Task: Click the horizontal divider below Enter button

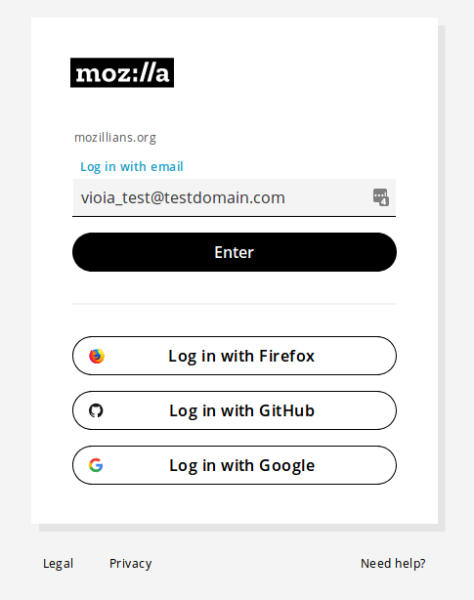Action: tap(235, 304)
